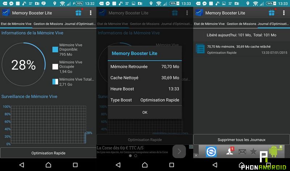Tap white Mémoire Vive Occupée swatch
Viewport: 290px width, 171px height.
pyautogui.click(x=55, y=67)
